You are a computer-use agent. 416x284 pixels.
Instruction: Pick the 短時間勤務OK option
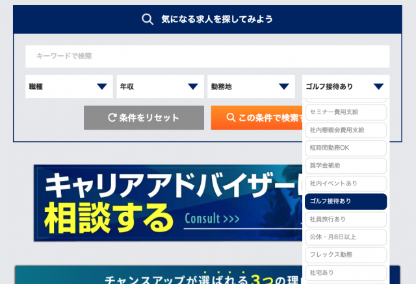(x=346, y=148)
